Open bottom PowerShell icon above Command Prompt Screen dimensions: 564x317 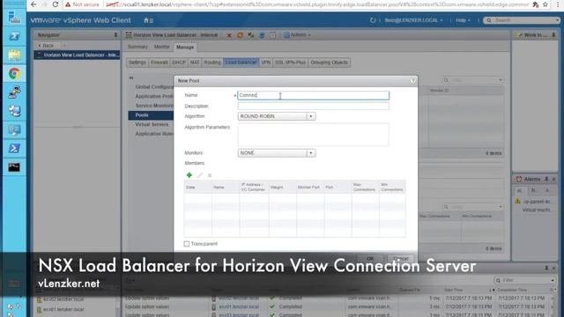tap(14, 149)
